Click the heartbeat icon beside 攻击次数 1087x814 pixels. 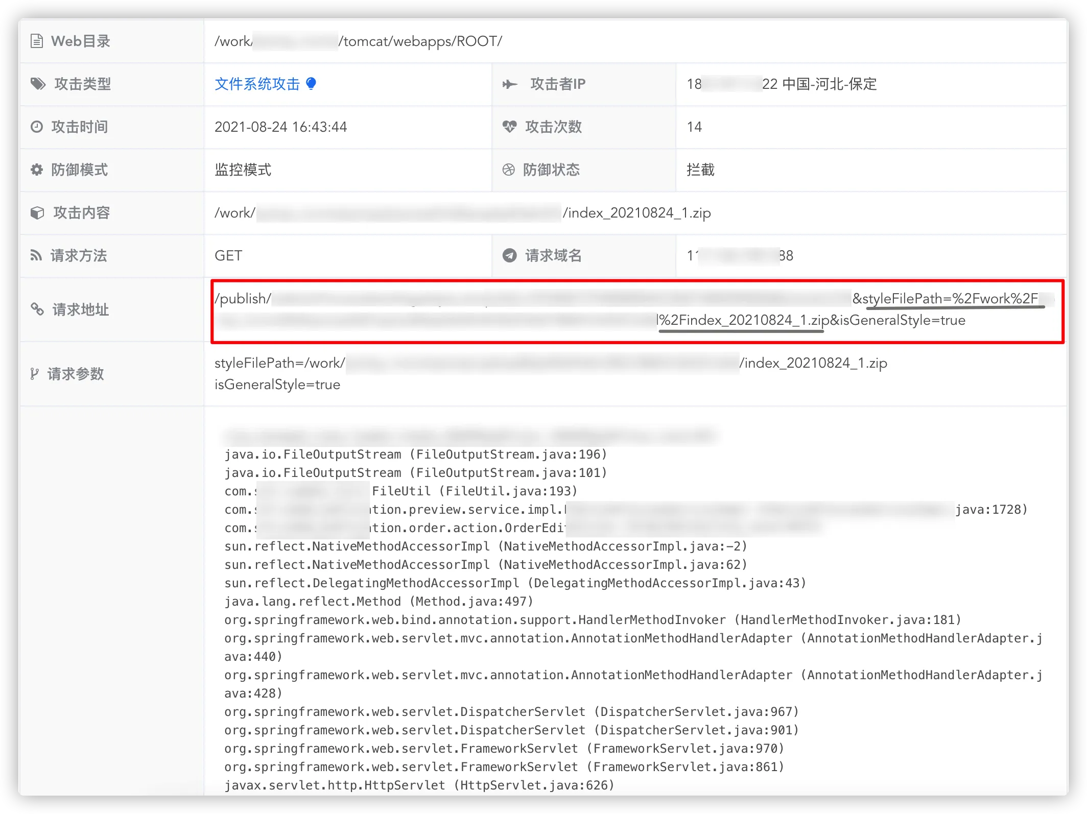pos(509,127)
